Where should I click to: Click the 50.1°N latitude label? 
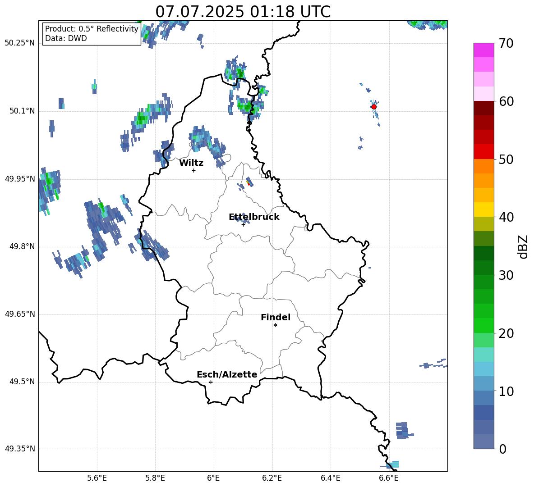pyautogui.click(x=22, y=111)
